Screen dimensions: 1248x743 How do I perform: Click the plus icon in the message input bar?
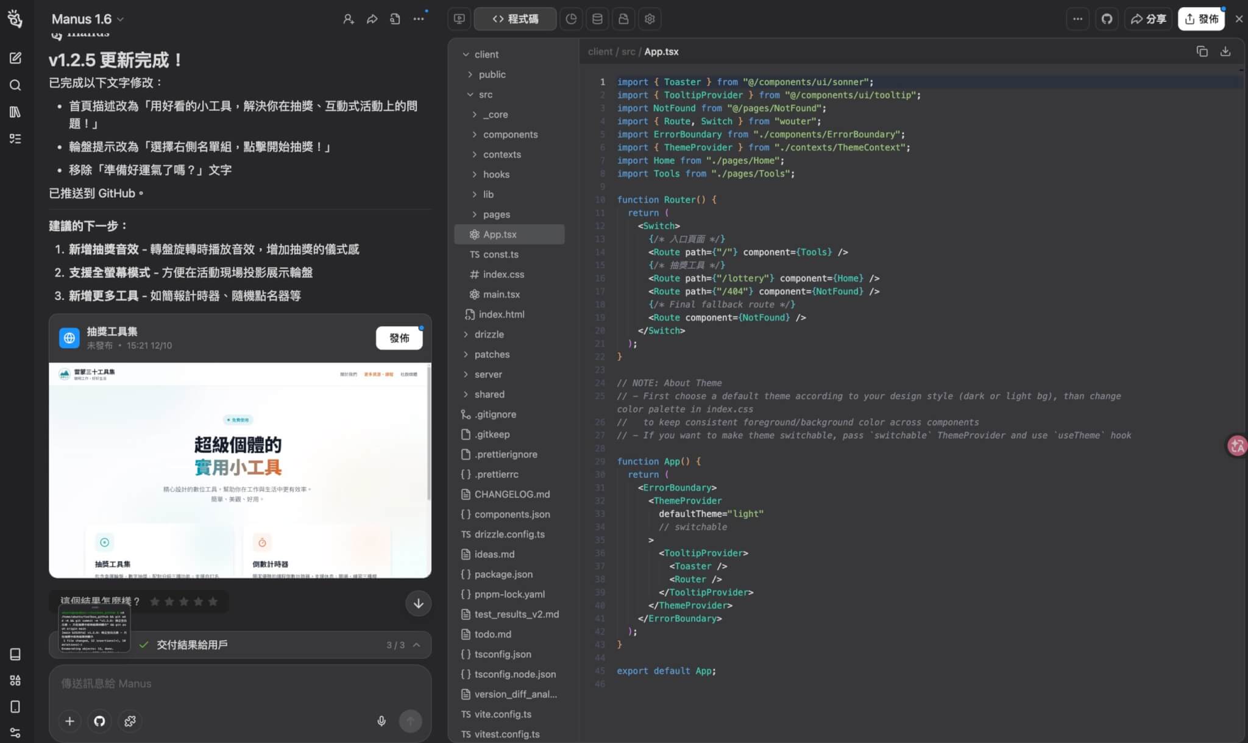pyautogui.click(x=69, y=720)
